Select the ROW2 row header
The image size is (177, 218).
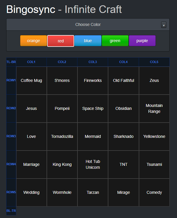point(11,108)
